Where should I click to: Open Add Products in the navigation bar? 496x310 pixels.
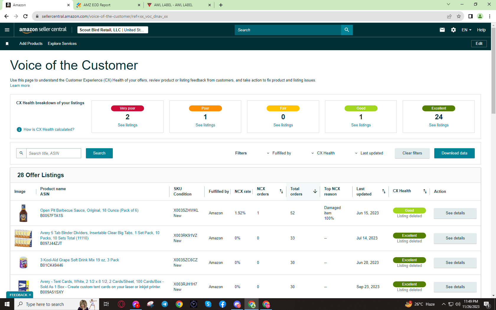tap(31, 44)
